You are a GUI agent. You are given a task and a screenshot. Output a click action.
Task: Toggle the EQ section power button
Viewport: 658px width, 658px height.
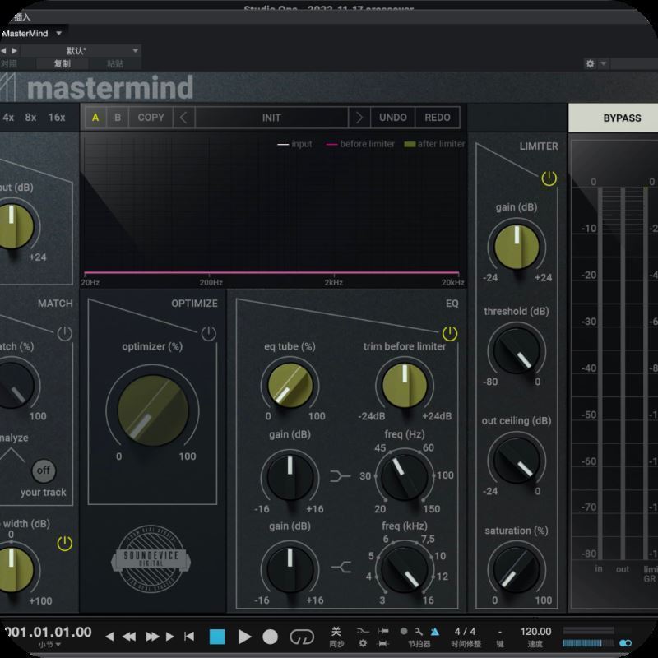pos(449,333)
